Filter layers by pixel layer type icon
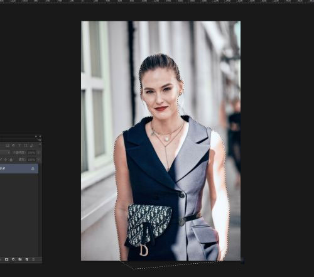314x277 pixels. pyautogui.click(x=8, y=145)
